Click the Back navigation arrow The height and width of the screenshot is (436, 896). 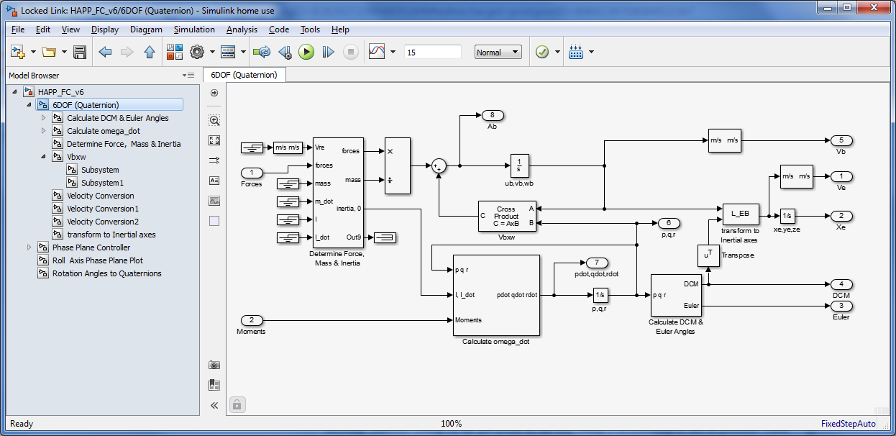coord(105,52)
